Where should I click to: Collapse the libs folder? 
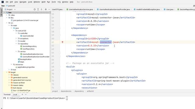pos(7,18)
